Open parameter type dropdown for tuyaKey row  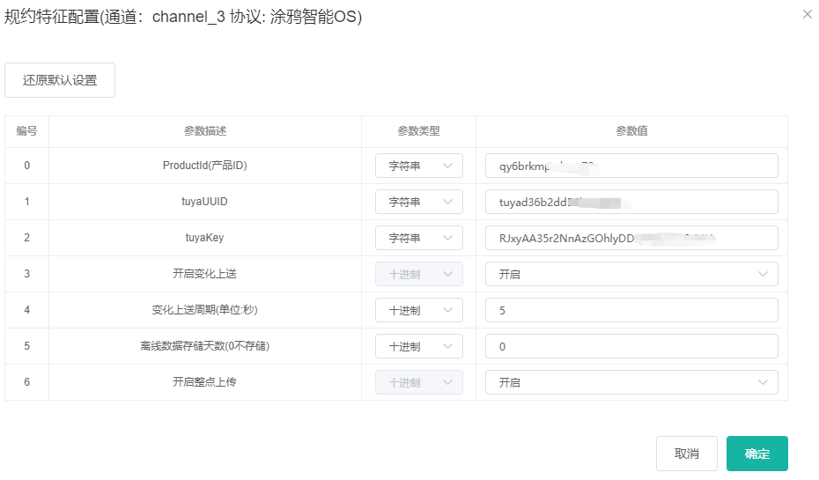418,238
